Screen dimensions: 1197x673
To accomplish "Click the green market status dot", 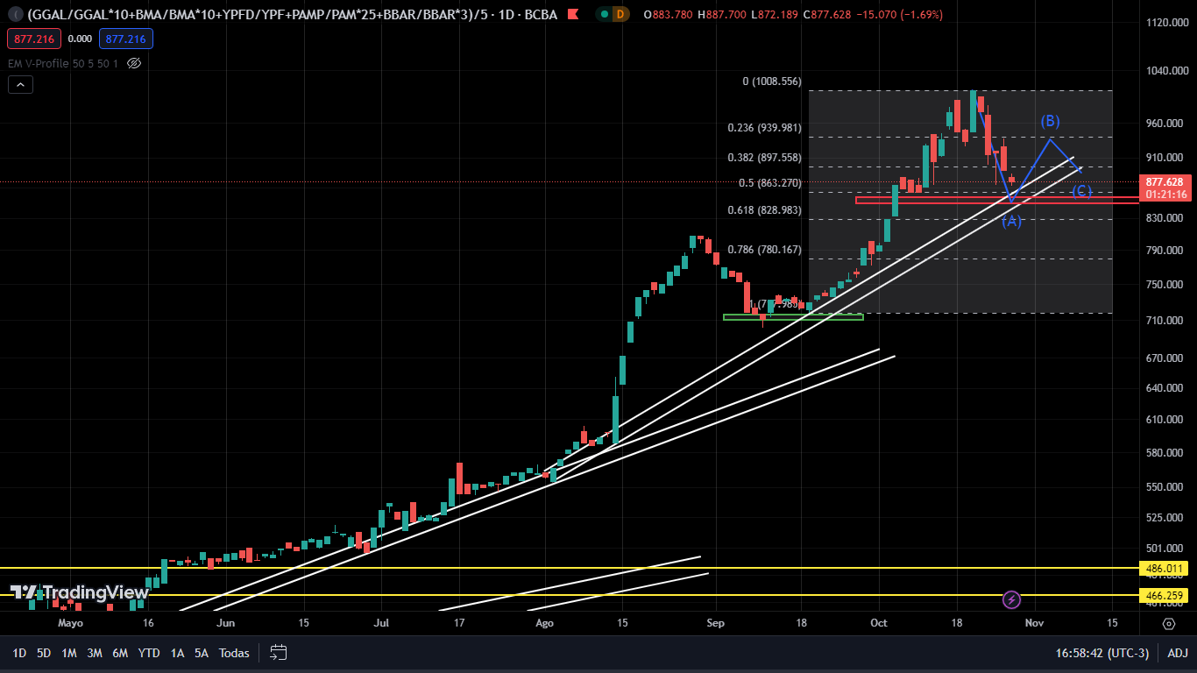I will click(604, 14).
